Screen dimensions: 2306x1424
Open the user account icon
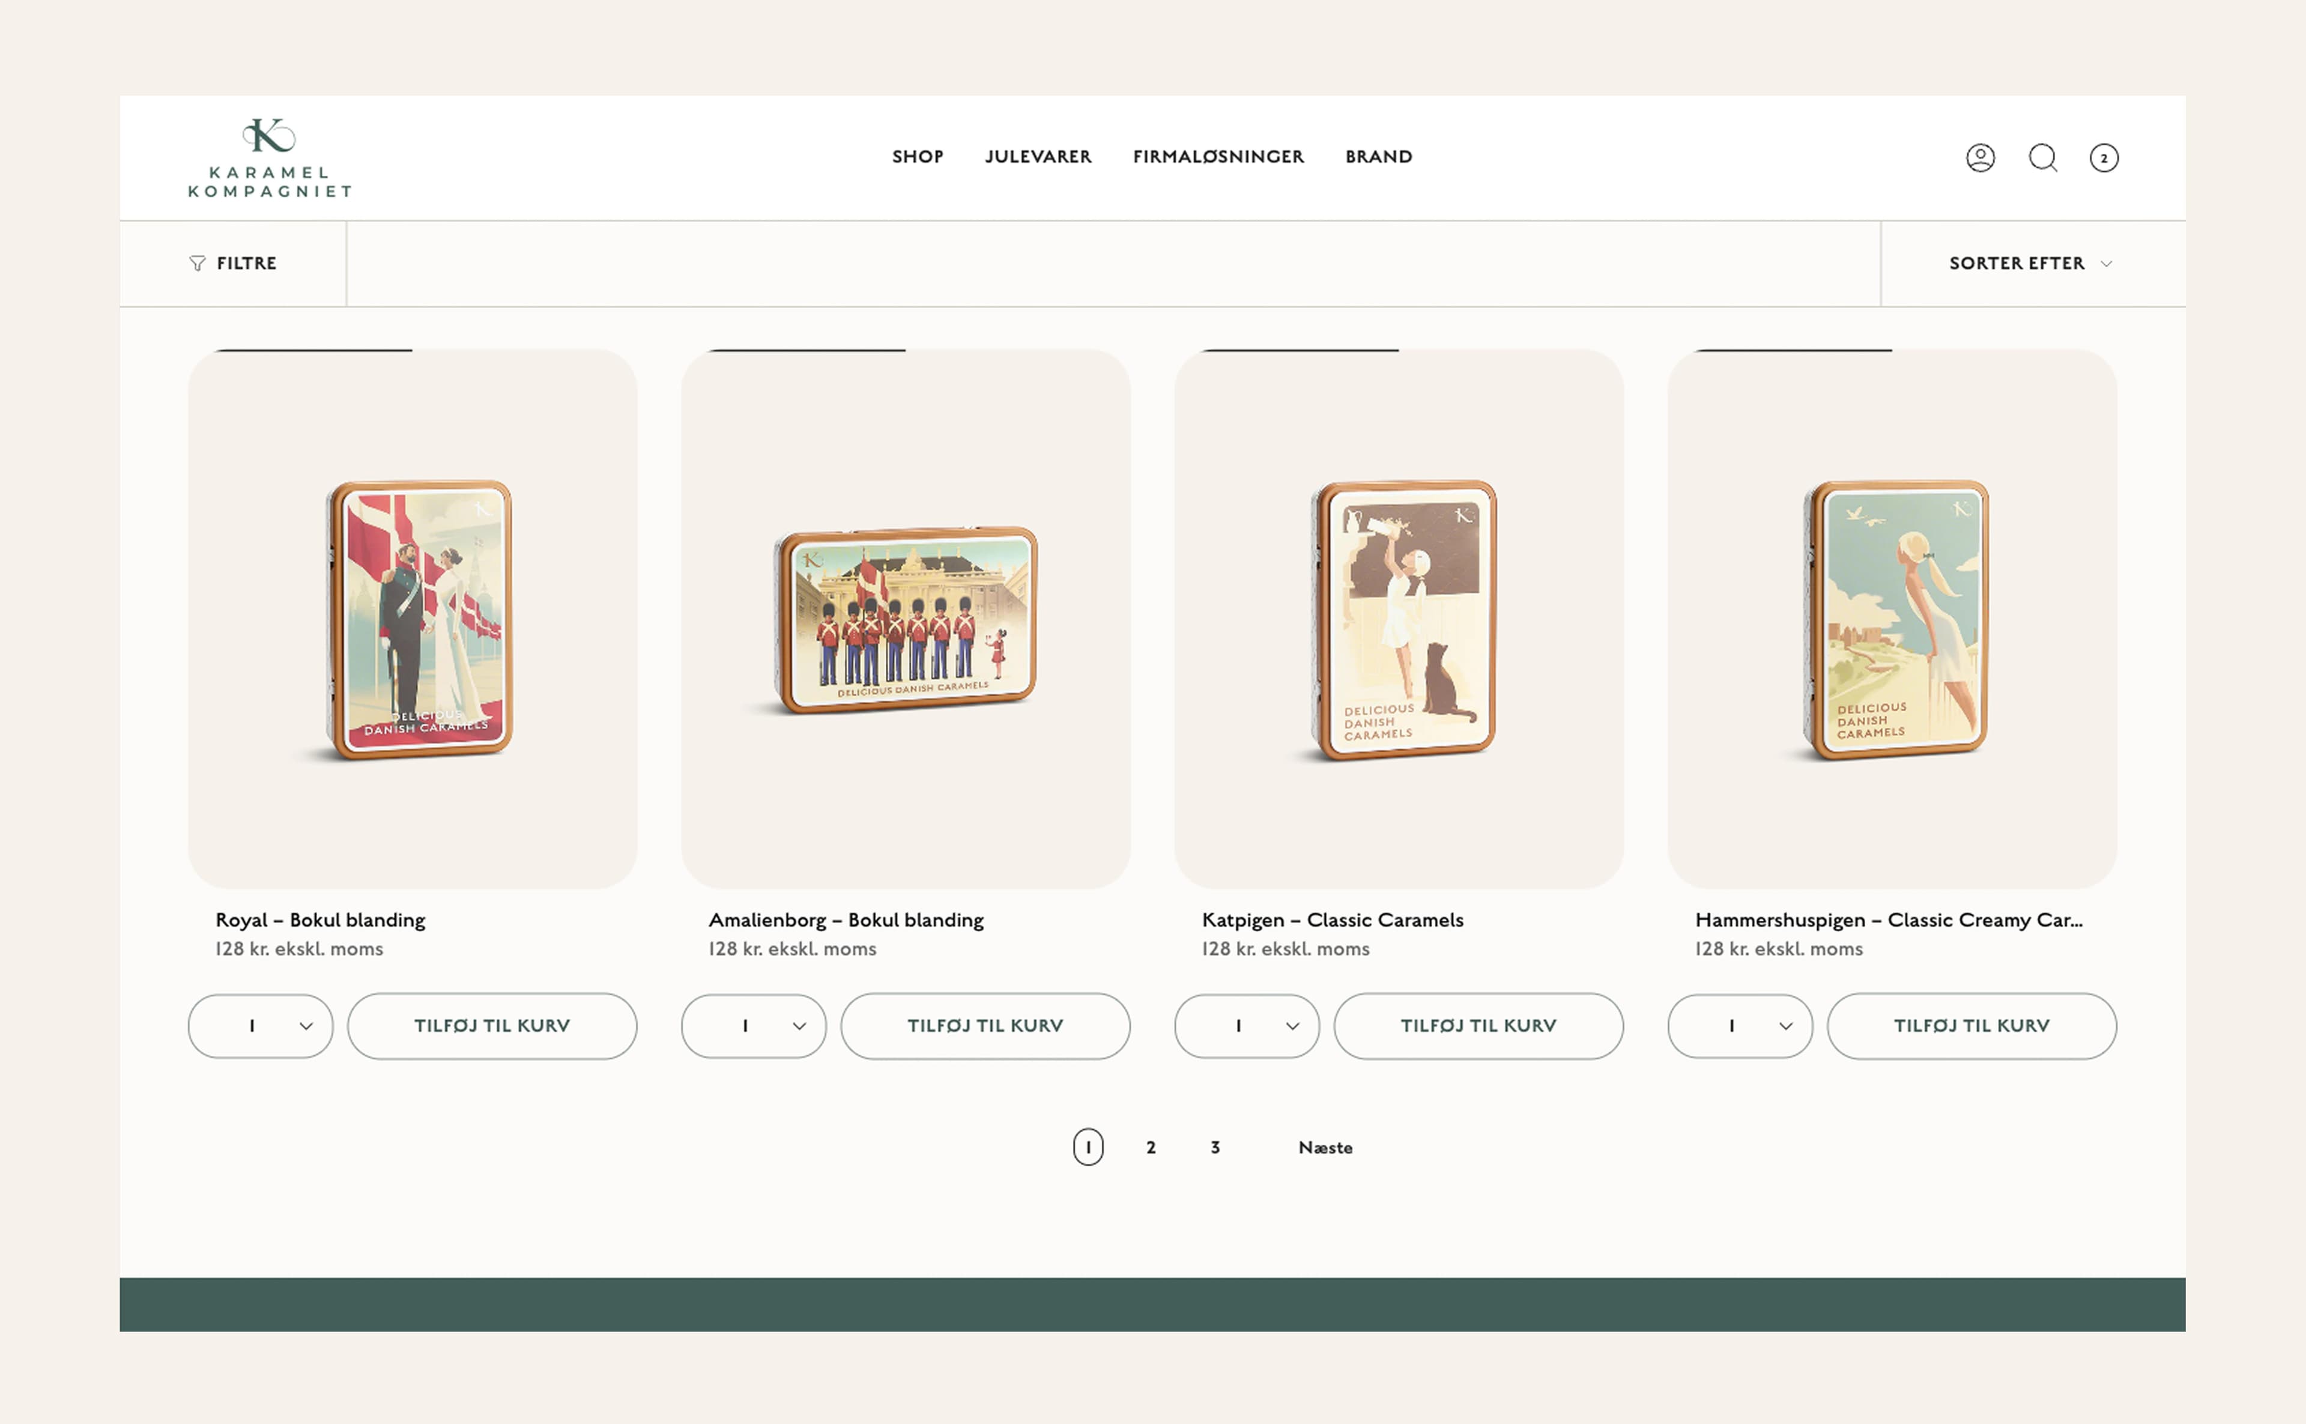[x=1980, y=157]
